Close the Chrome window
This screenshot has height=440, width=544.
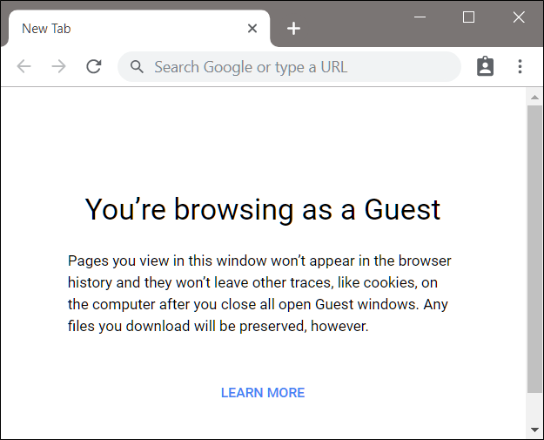(x=519, y=17)
